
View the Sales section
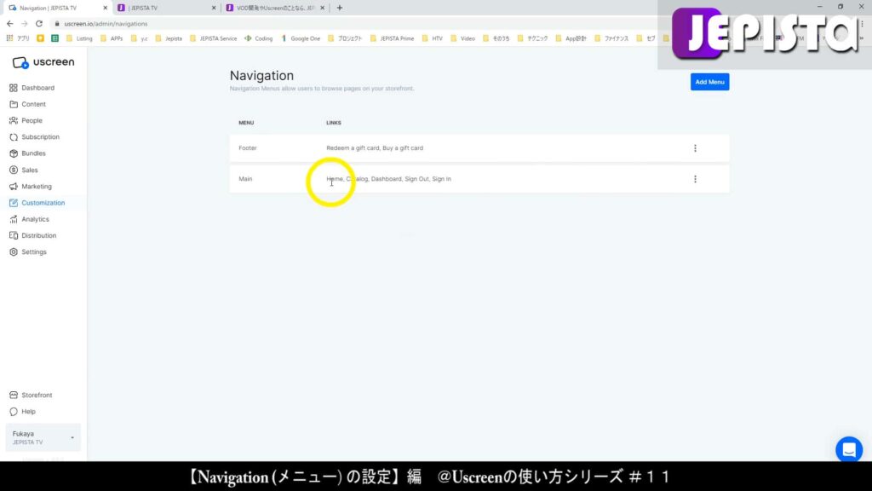pos(28,170)
